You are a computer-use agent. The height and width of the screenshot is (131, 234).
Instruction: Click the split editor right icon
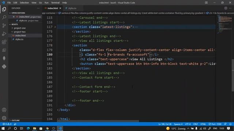tap(226, 8)
